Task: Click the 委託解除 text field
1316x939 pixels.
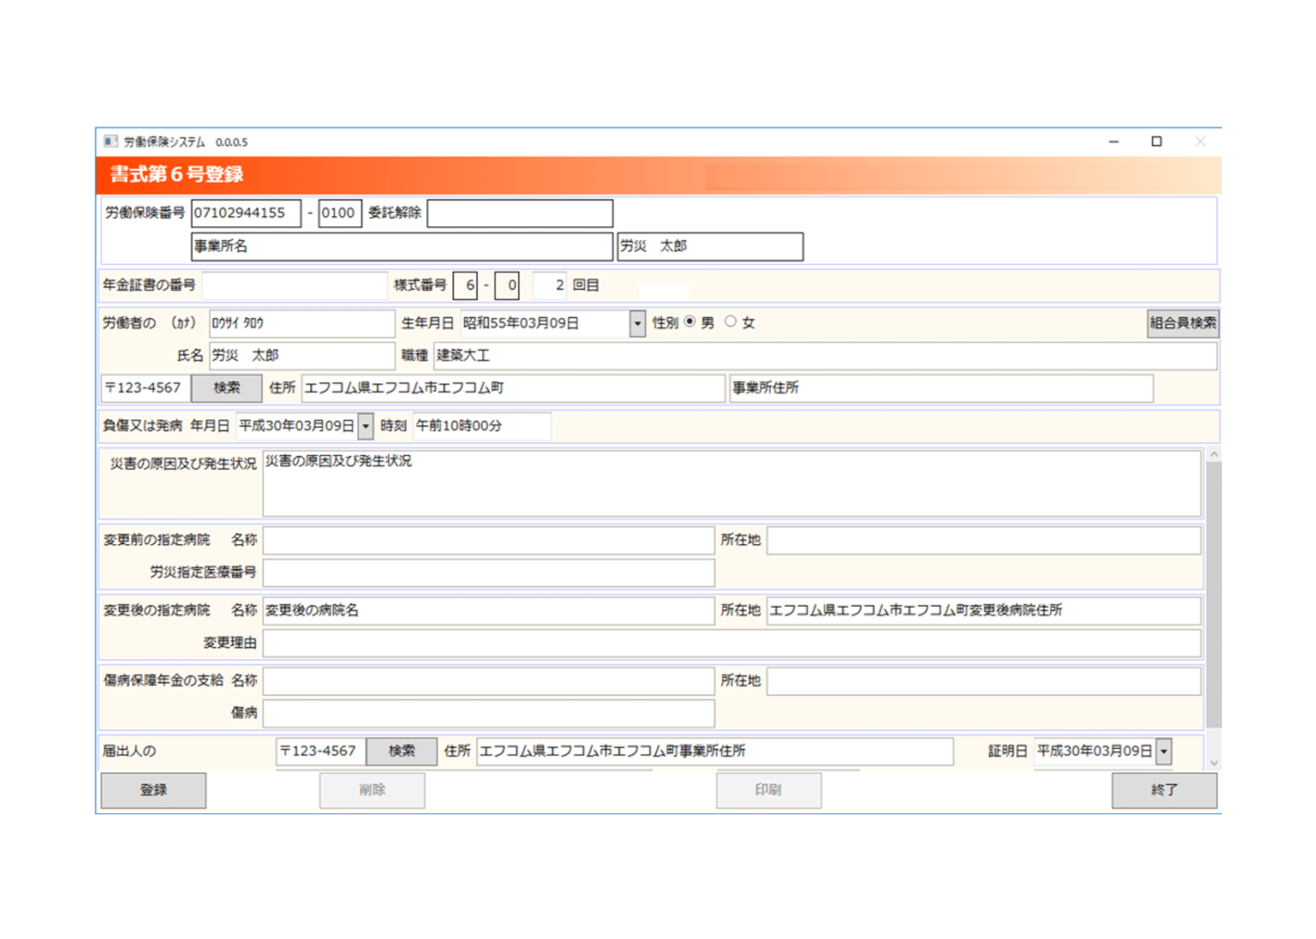Action: pos(520,213)
